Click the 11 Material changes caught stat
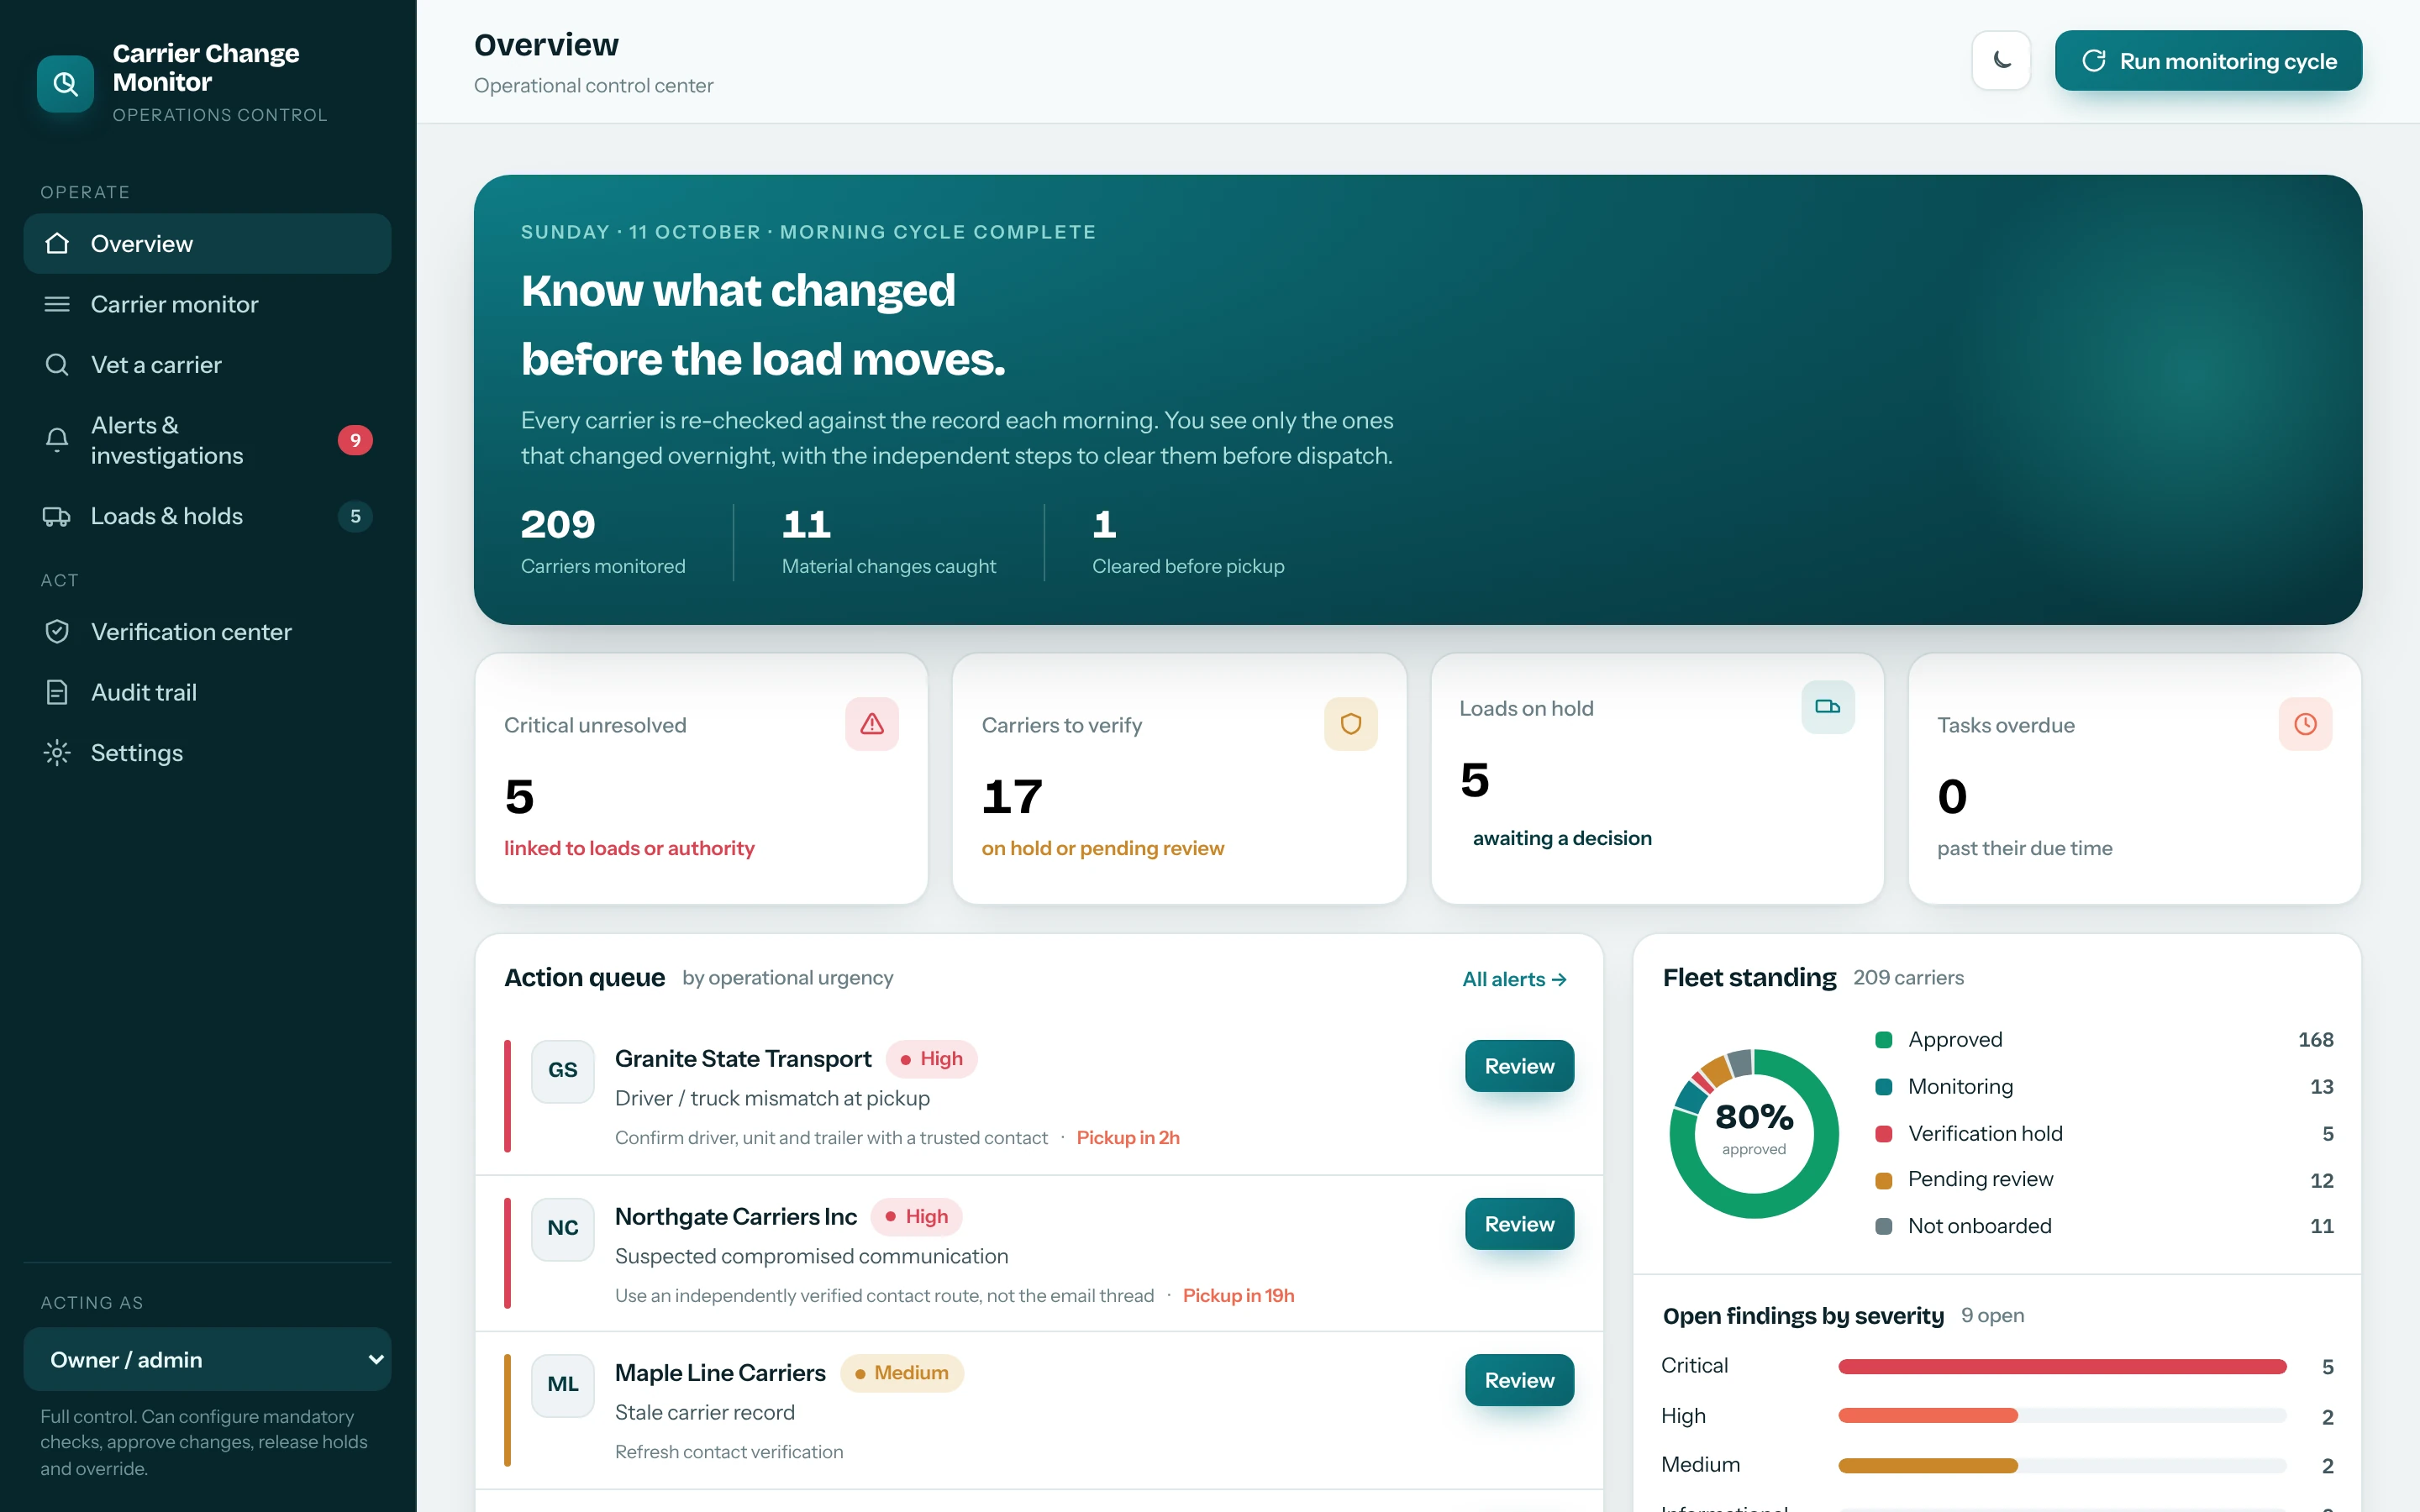Image resolution: width=2420 pixels, height=1512 pixels. click(x=888, y=541)
